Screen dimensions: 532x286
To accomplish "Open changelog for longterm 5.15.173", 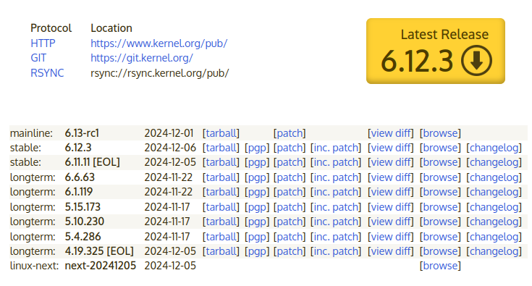I will 494,207.
